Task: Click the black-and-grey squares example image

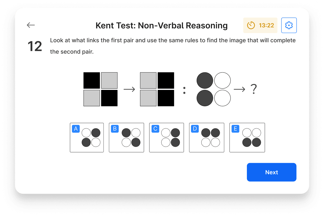Action: 100,89
